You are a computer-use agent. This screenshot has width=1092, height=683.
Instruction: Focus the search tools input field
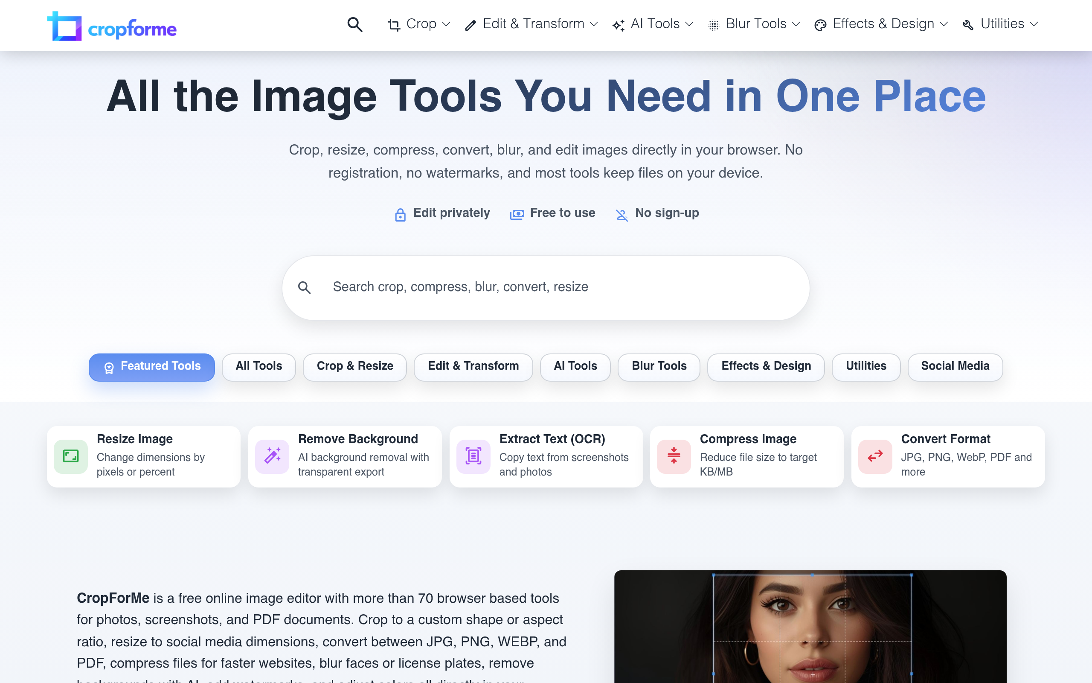click(546, 288)
